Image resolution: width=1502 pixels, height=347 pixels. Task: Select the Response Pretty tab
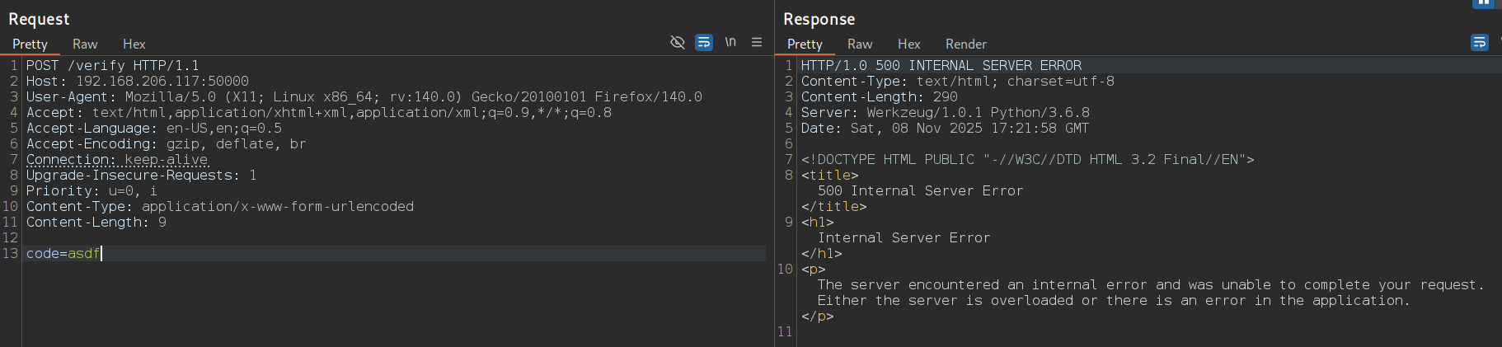click(805, 45)
